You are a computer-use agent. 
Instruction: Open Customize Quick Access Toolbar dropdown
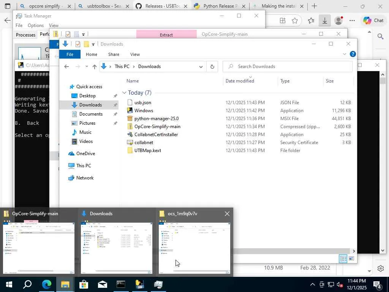(x=93, y=44)
